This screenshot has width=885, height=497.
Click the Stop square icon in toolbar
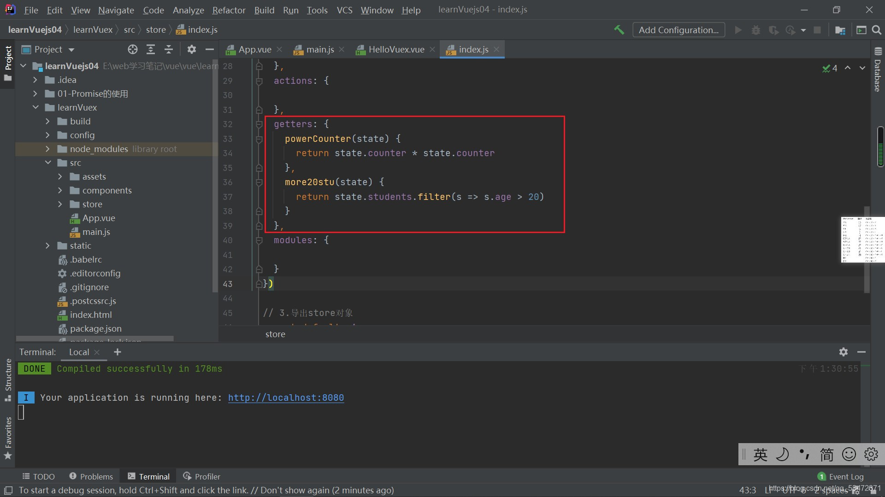(817, 30)
